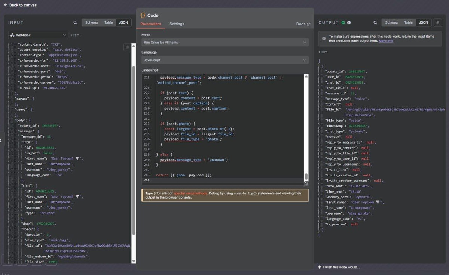Screen dimensions: 449x275
Task: Switch to the Settings tab
Action: (177, 24)
